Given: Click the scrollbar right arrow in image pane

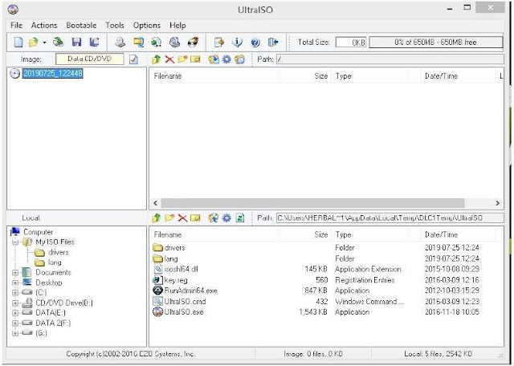Looking at the screenshot, I should 498,203.
